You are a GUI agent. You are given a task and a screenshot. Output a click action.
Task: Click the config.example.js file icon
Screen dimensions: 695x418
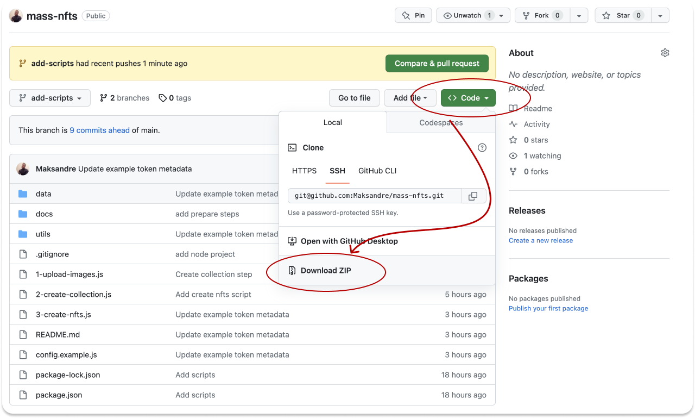23,355
